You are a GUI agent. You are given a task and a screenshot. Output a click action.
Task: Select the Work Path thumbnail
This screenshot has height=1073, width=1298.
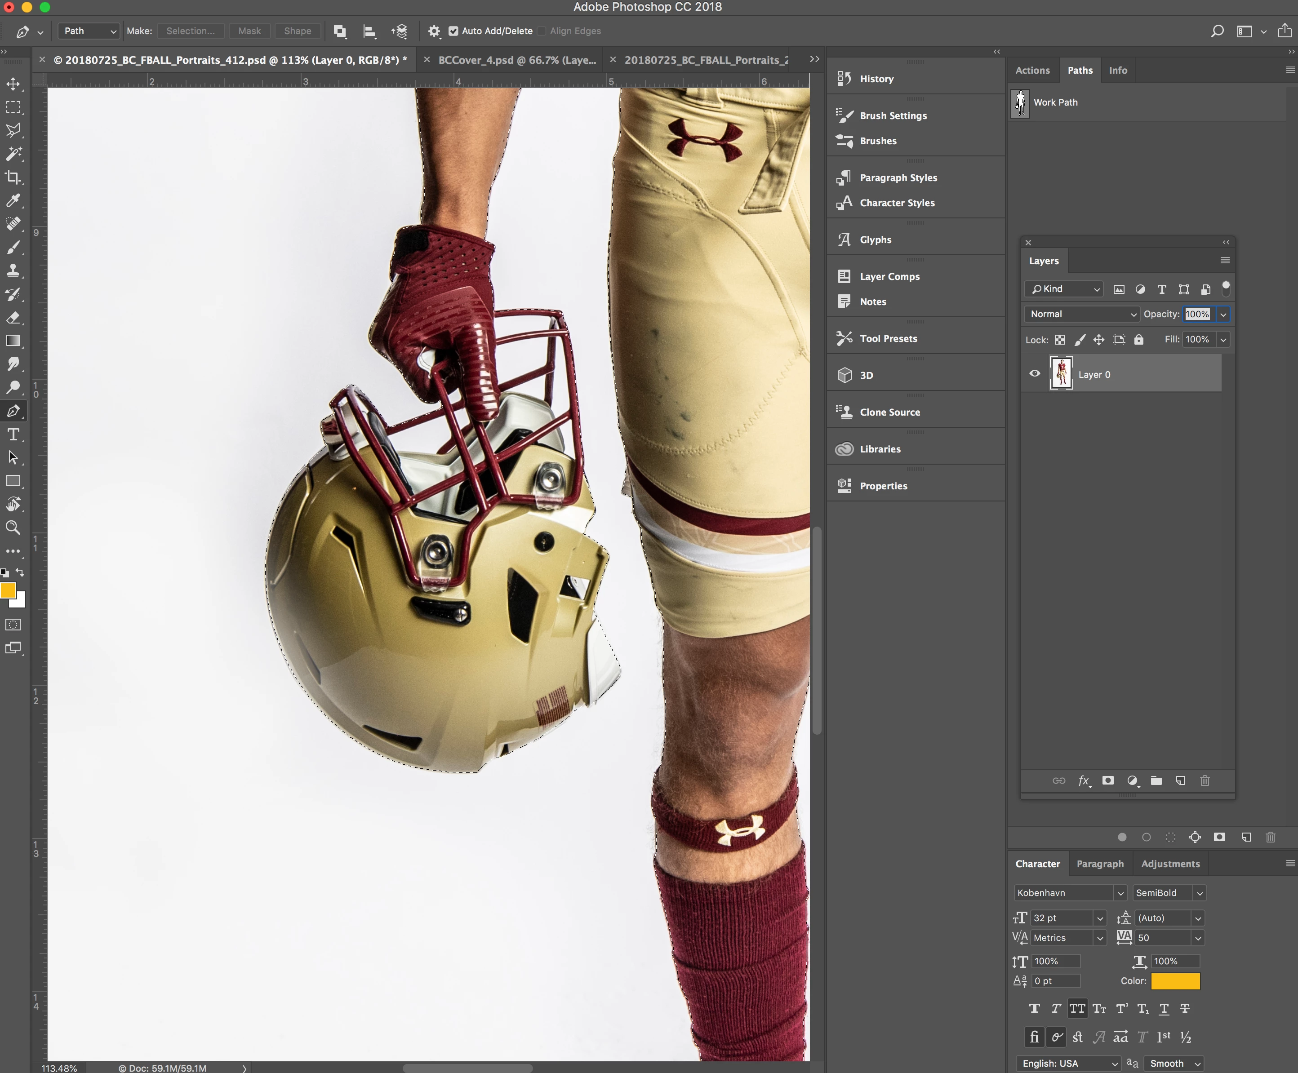[1021, 102]
